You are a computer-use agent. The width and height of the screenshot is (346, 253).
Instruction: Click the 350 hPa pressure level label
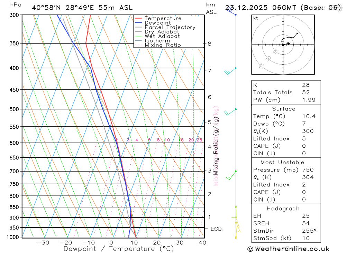click(14, 43)
